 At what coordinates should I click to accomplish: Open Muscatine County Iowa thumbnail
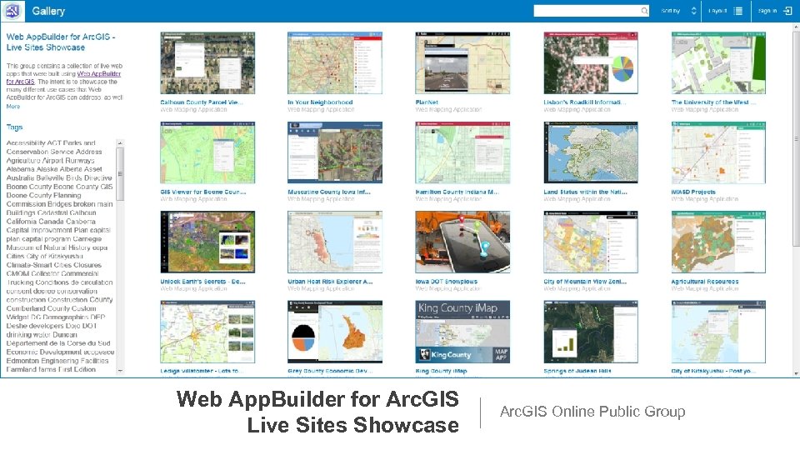point(335,152)
